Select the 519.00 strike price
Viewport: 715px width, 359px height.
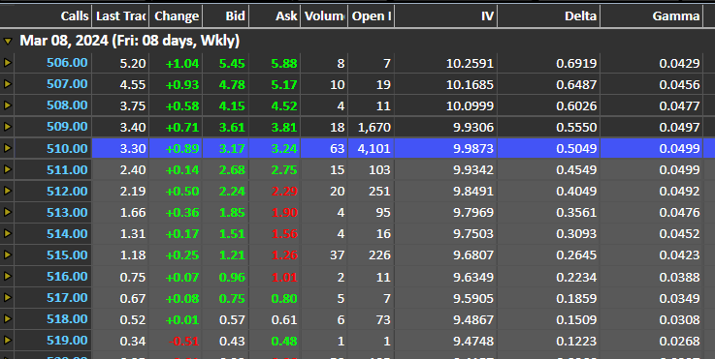[x=67, y=341]
